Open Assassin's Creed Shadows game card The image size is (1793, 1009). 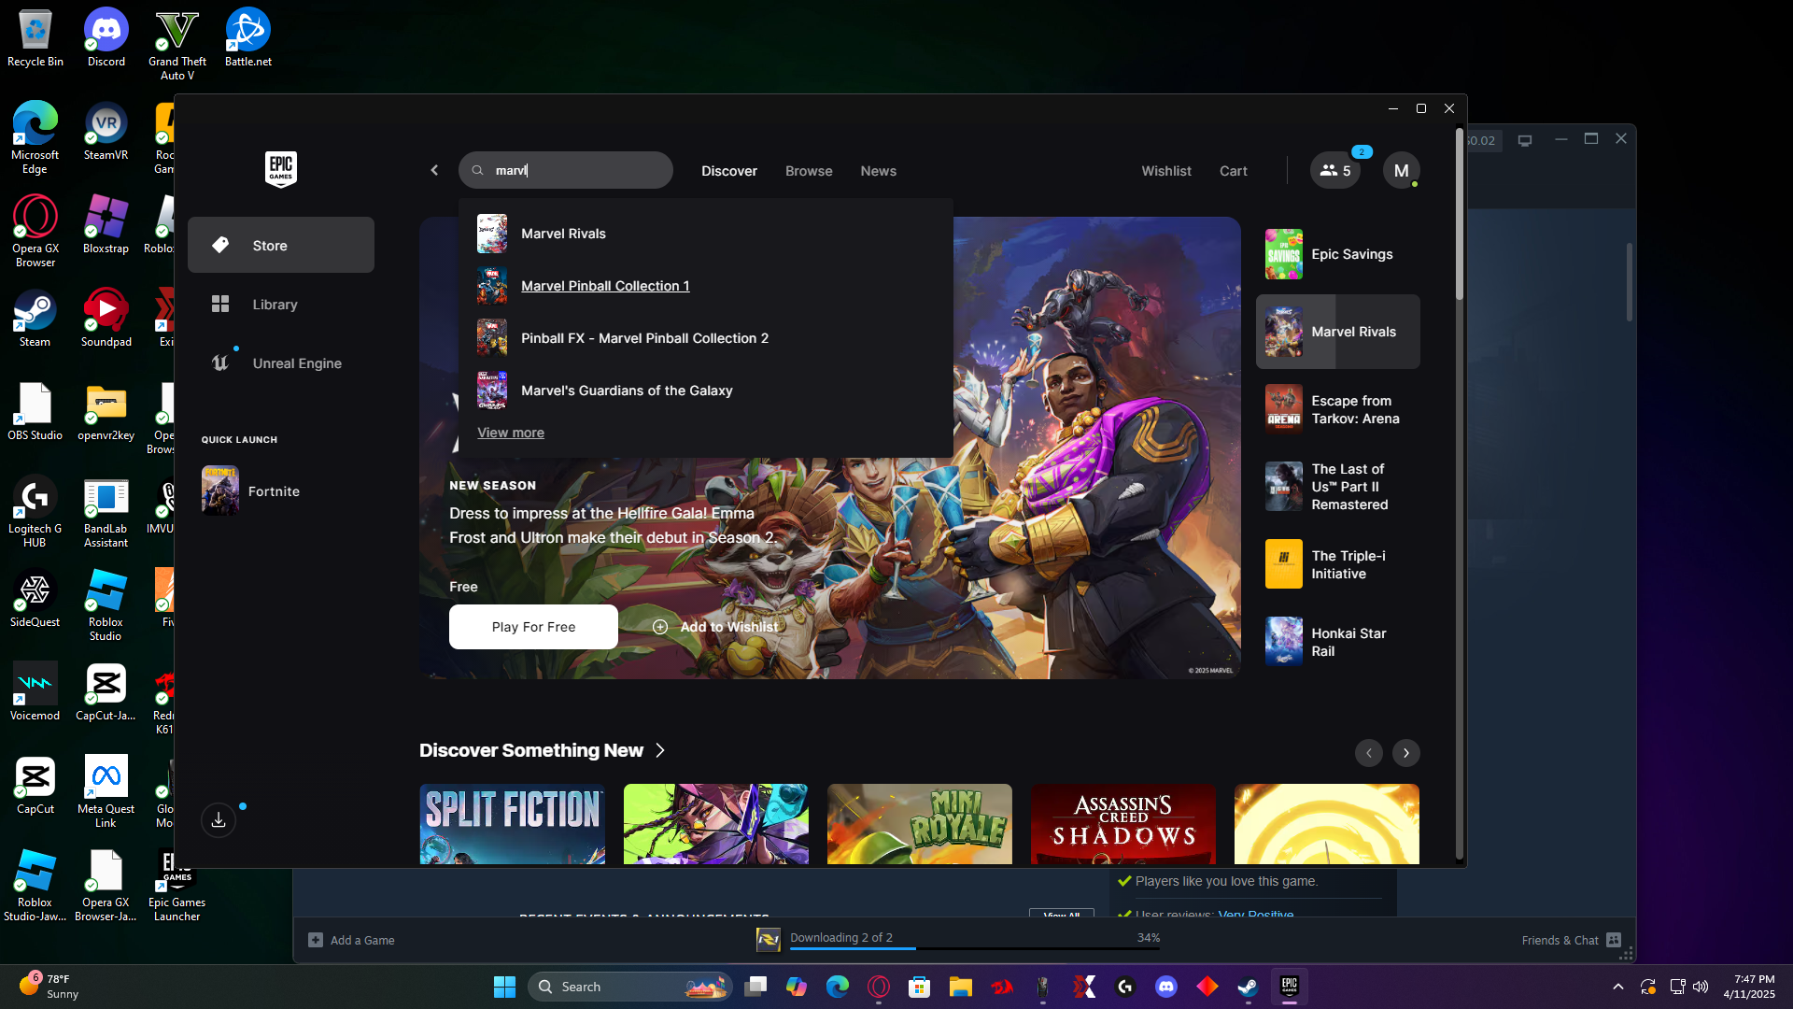tap(1123, 824)
